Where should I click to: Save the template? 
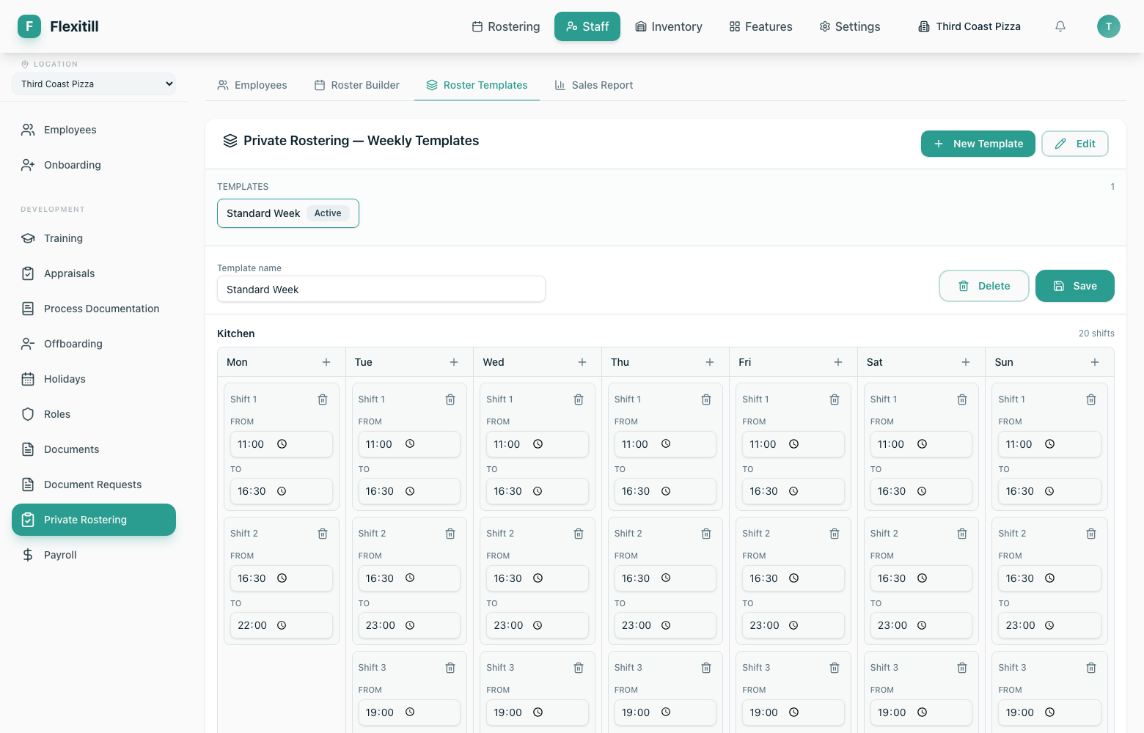(1075, 286)
